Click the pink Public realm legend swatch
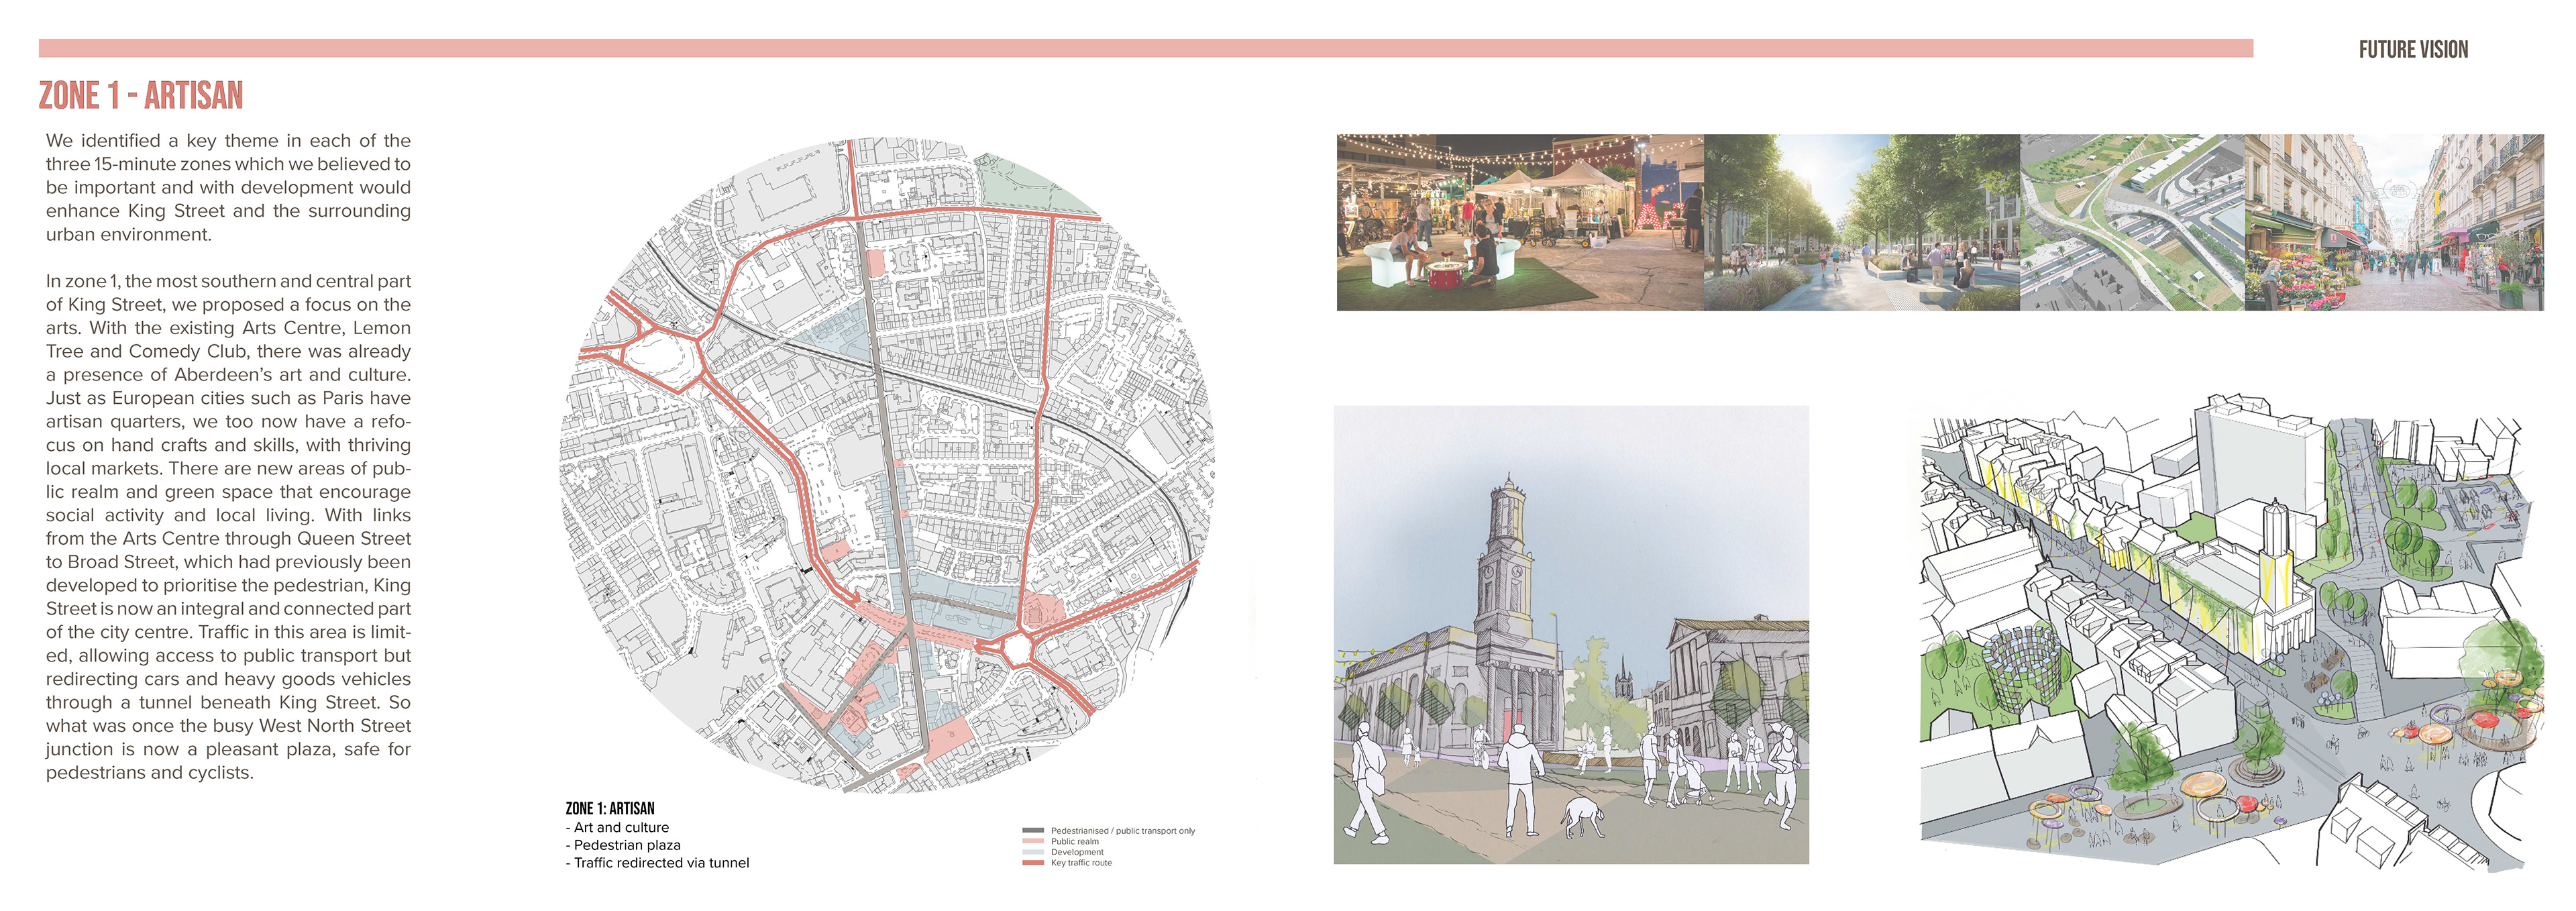This screenshot has height=911, width=2576. pyautogui.click(x=1033, y=841)
